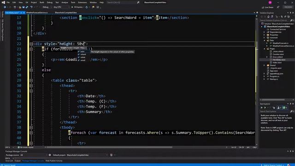This screenshot has height=166, width=295.
Task: Click the No issues found status indicator
Action: point(25,148)
